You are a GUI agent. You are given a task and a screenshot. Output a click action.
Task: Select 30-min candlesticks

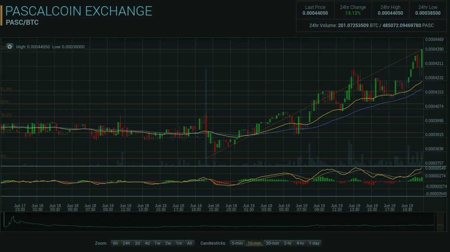272,243
